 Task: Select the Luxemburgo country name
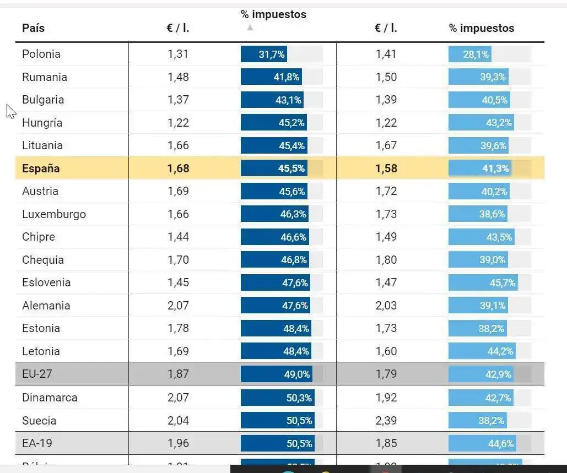pos(54,214)
